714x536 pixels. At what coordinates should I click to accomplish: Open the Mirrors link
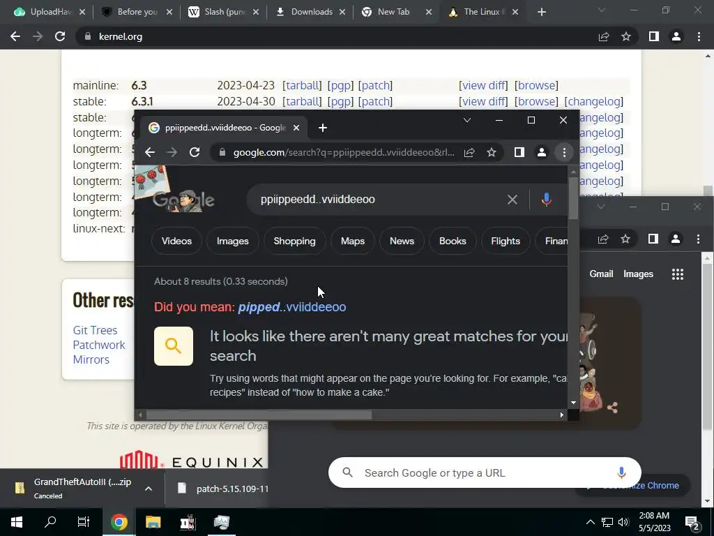(x=91, y=359)
